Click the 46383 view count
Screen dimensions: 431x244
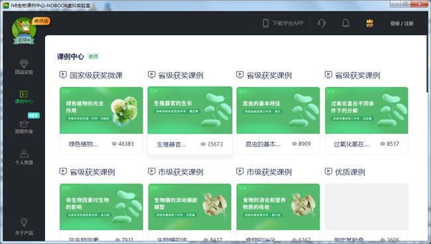pos(126,144)
